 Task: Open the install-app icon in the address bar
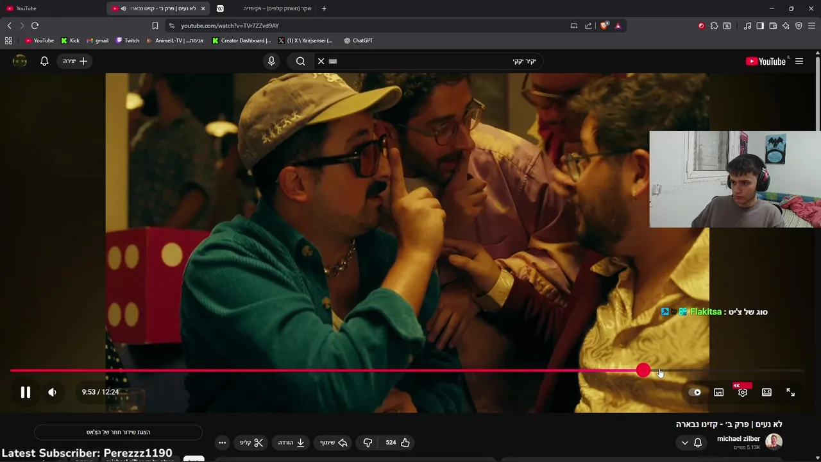tap(574, 26)
